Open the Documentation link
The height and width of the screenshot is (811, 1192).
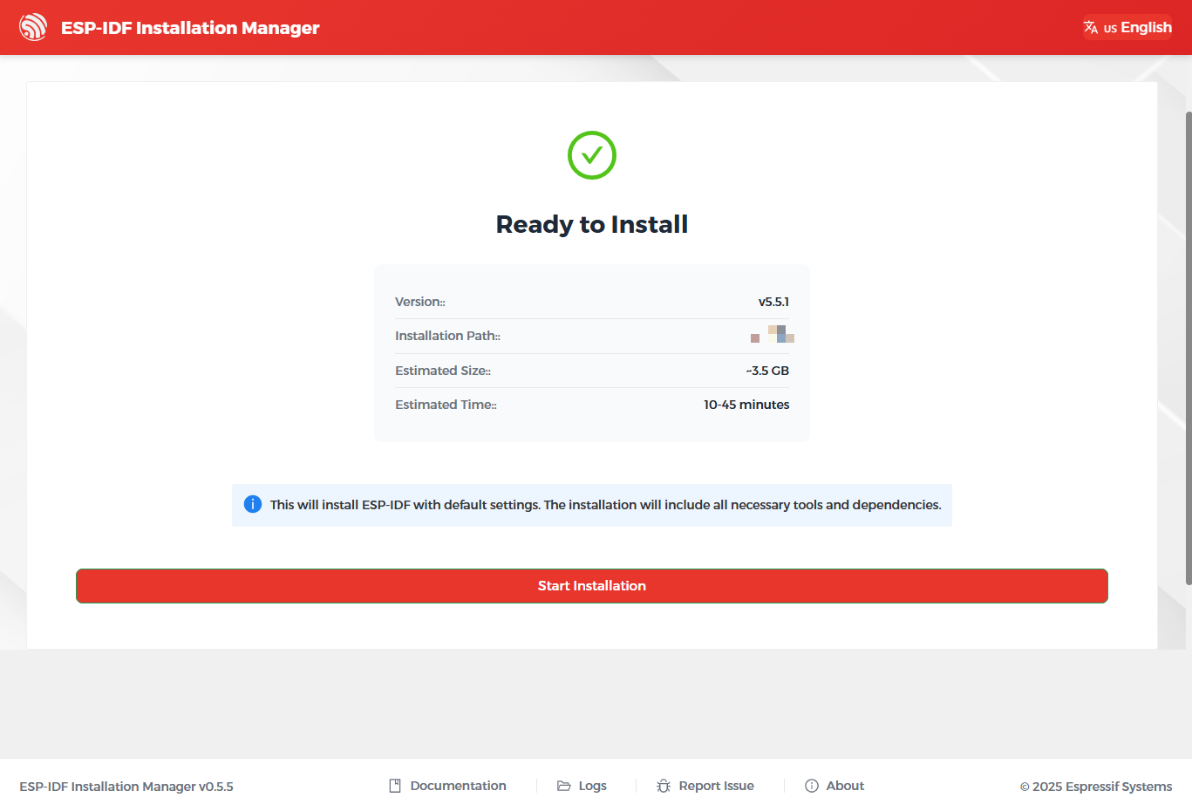(x=458, y=785)
